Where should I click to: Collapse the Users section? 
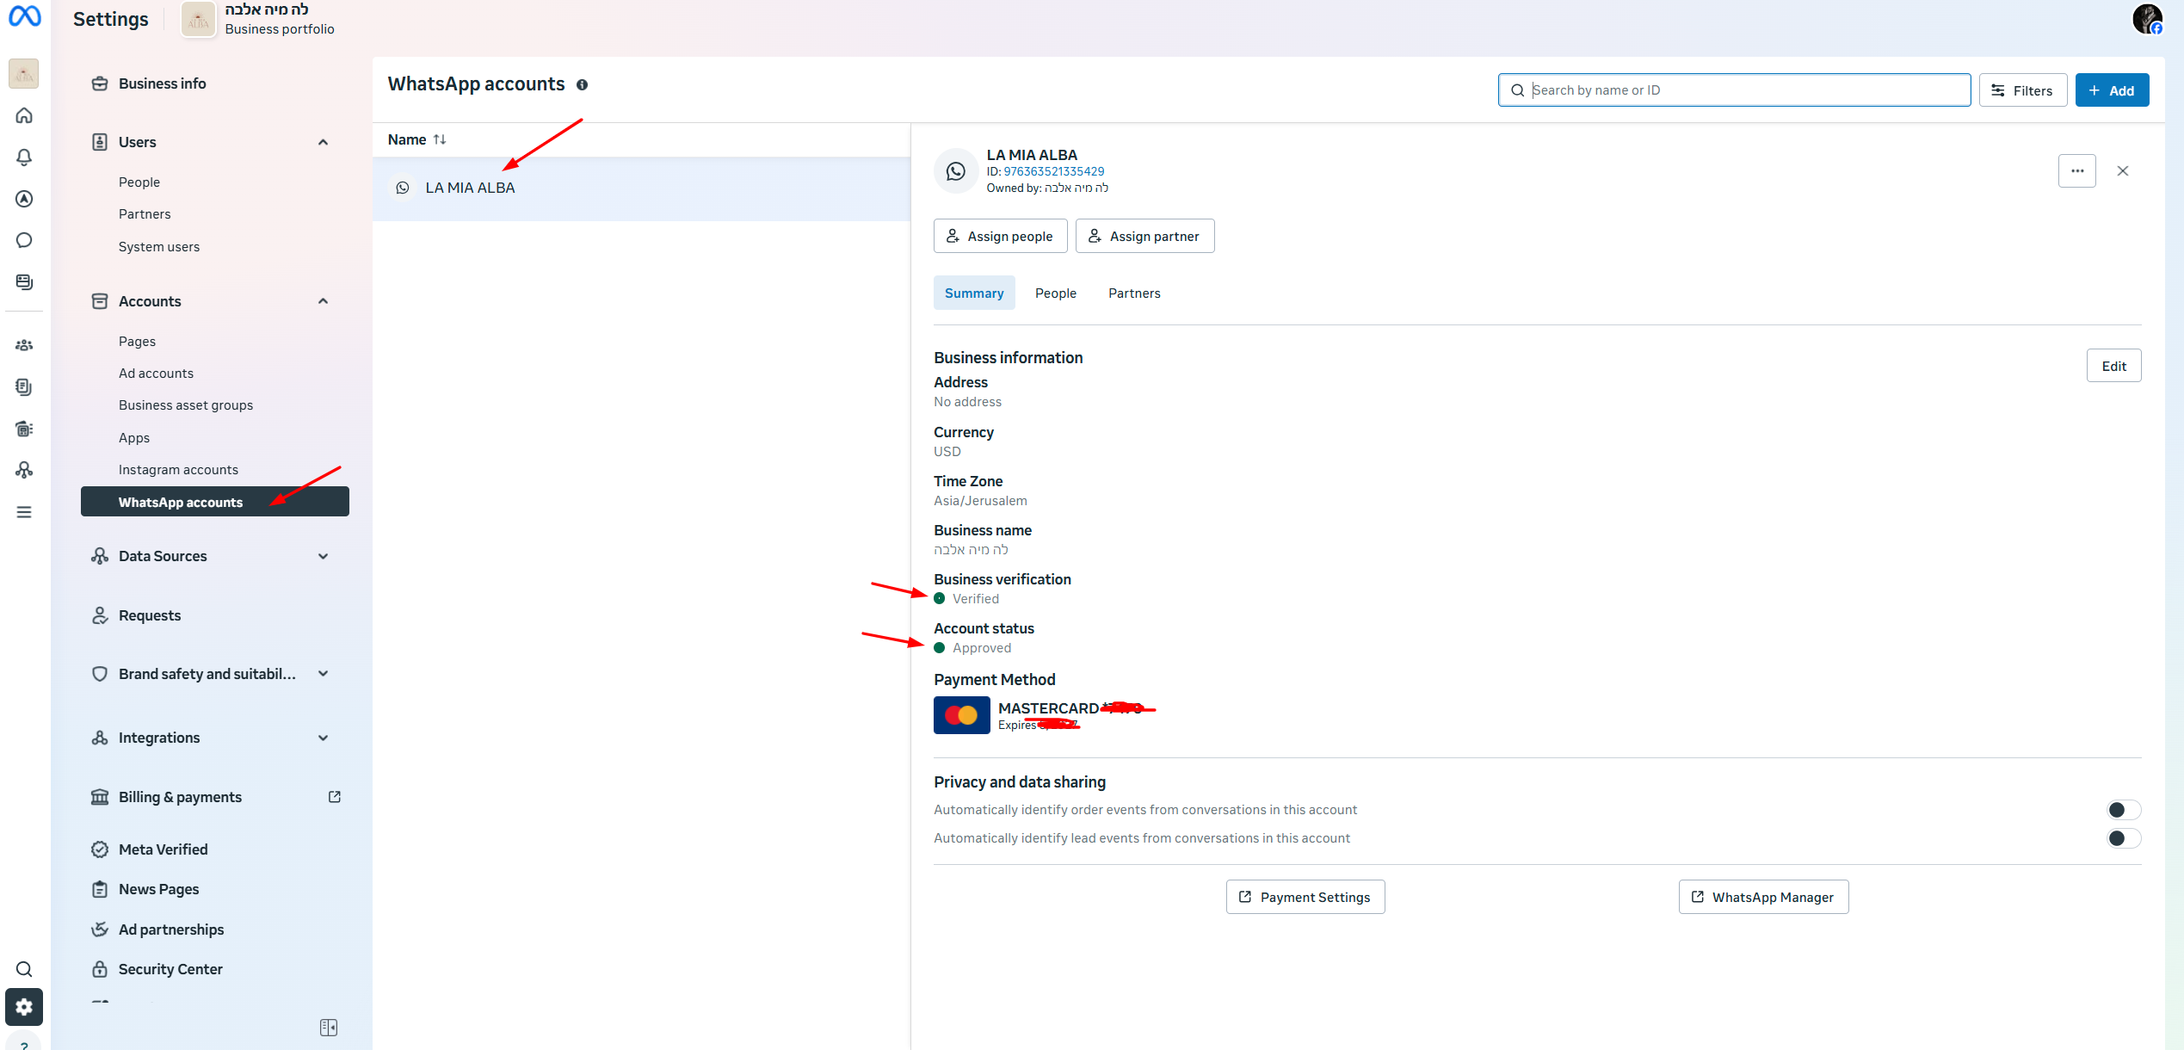(x=323, y=142)
